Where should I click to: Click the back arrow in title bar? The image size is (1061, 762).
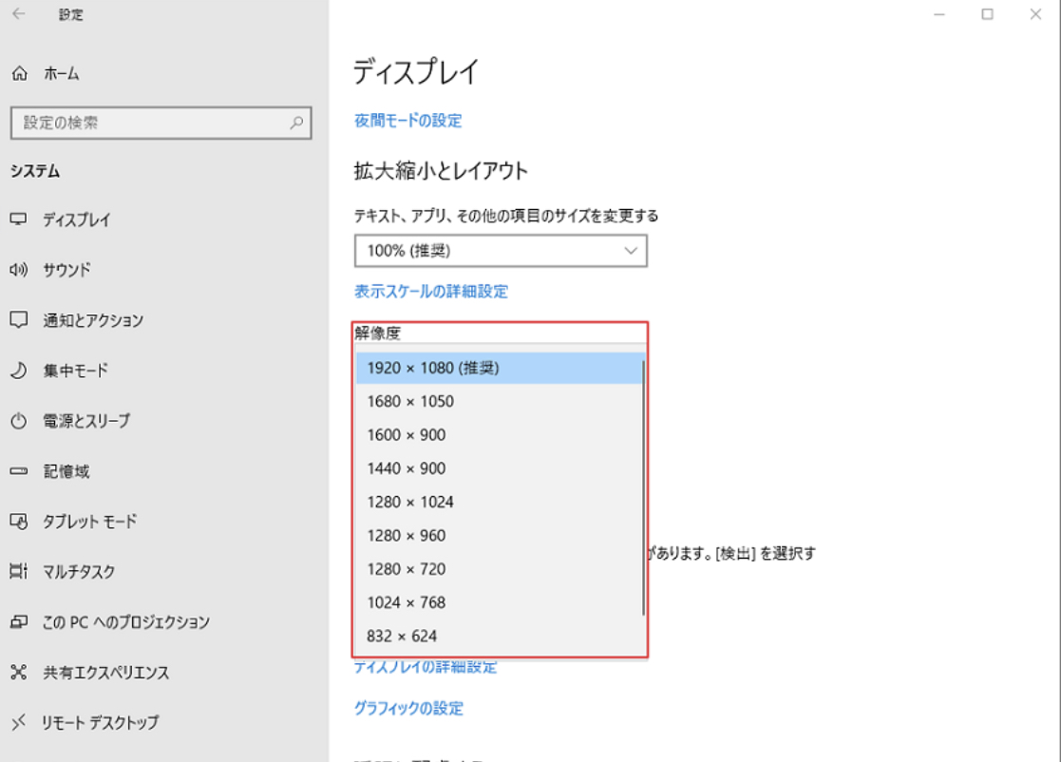[x=20, y=14]
